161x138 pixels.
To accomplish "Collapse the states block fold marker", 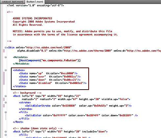I will pos(6,70).
